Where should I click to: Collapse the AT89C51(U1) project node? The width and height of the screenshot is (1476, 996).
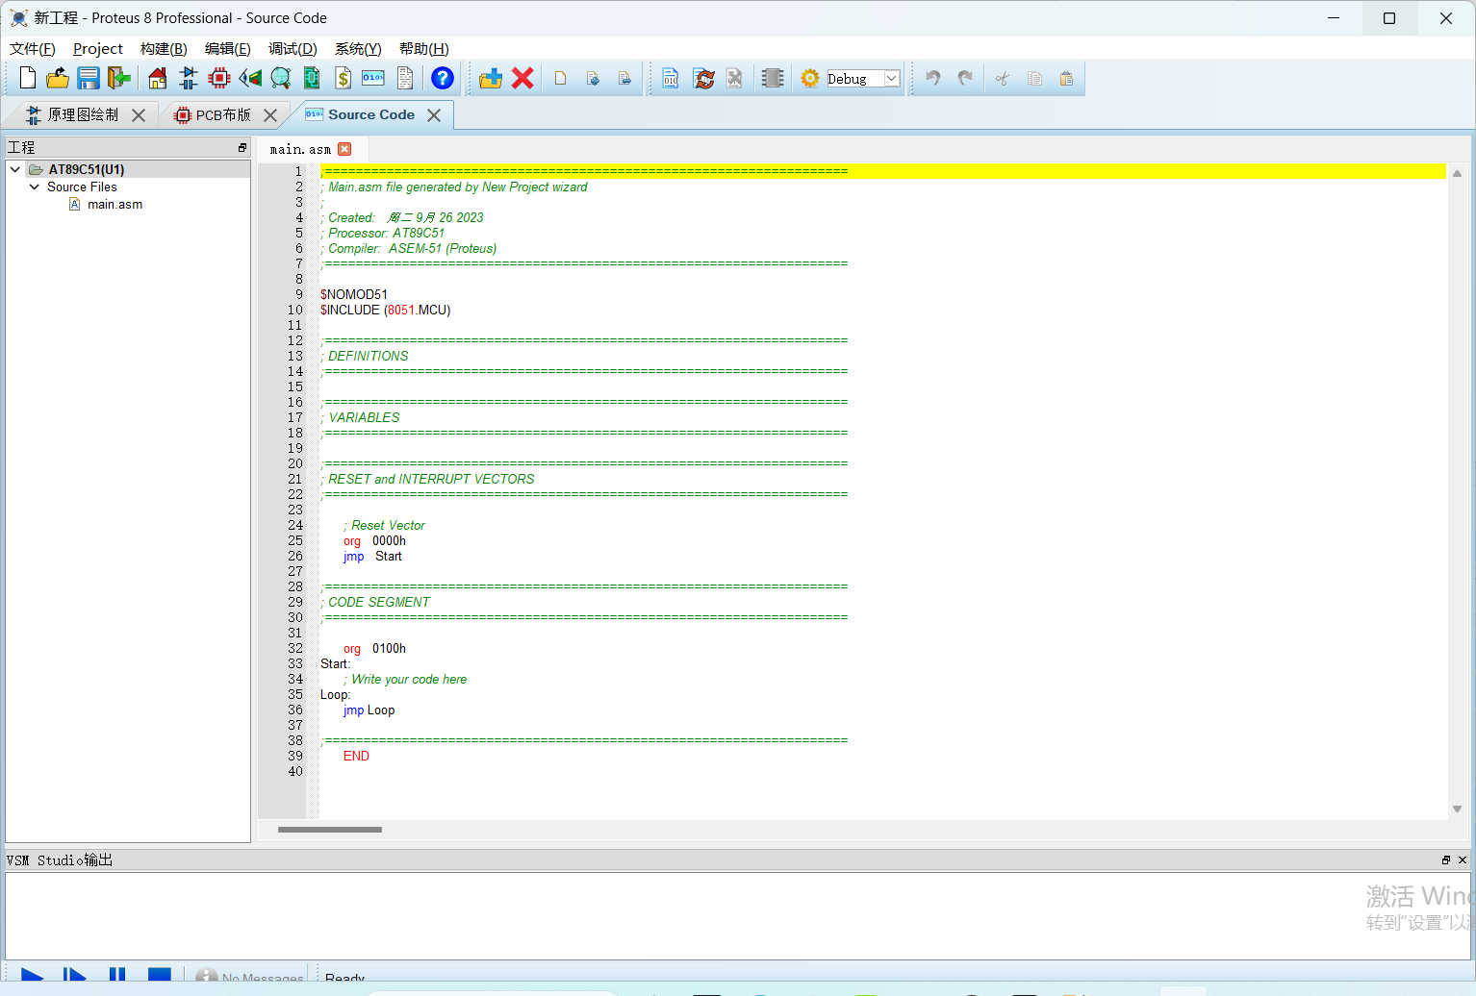tap(15, 169)
